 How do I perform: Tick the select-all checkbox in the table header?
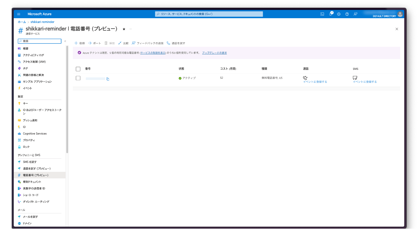pyautogui.click(x=78, y=69)
